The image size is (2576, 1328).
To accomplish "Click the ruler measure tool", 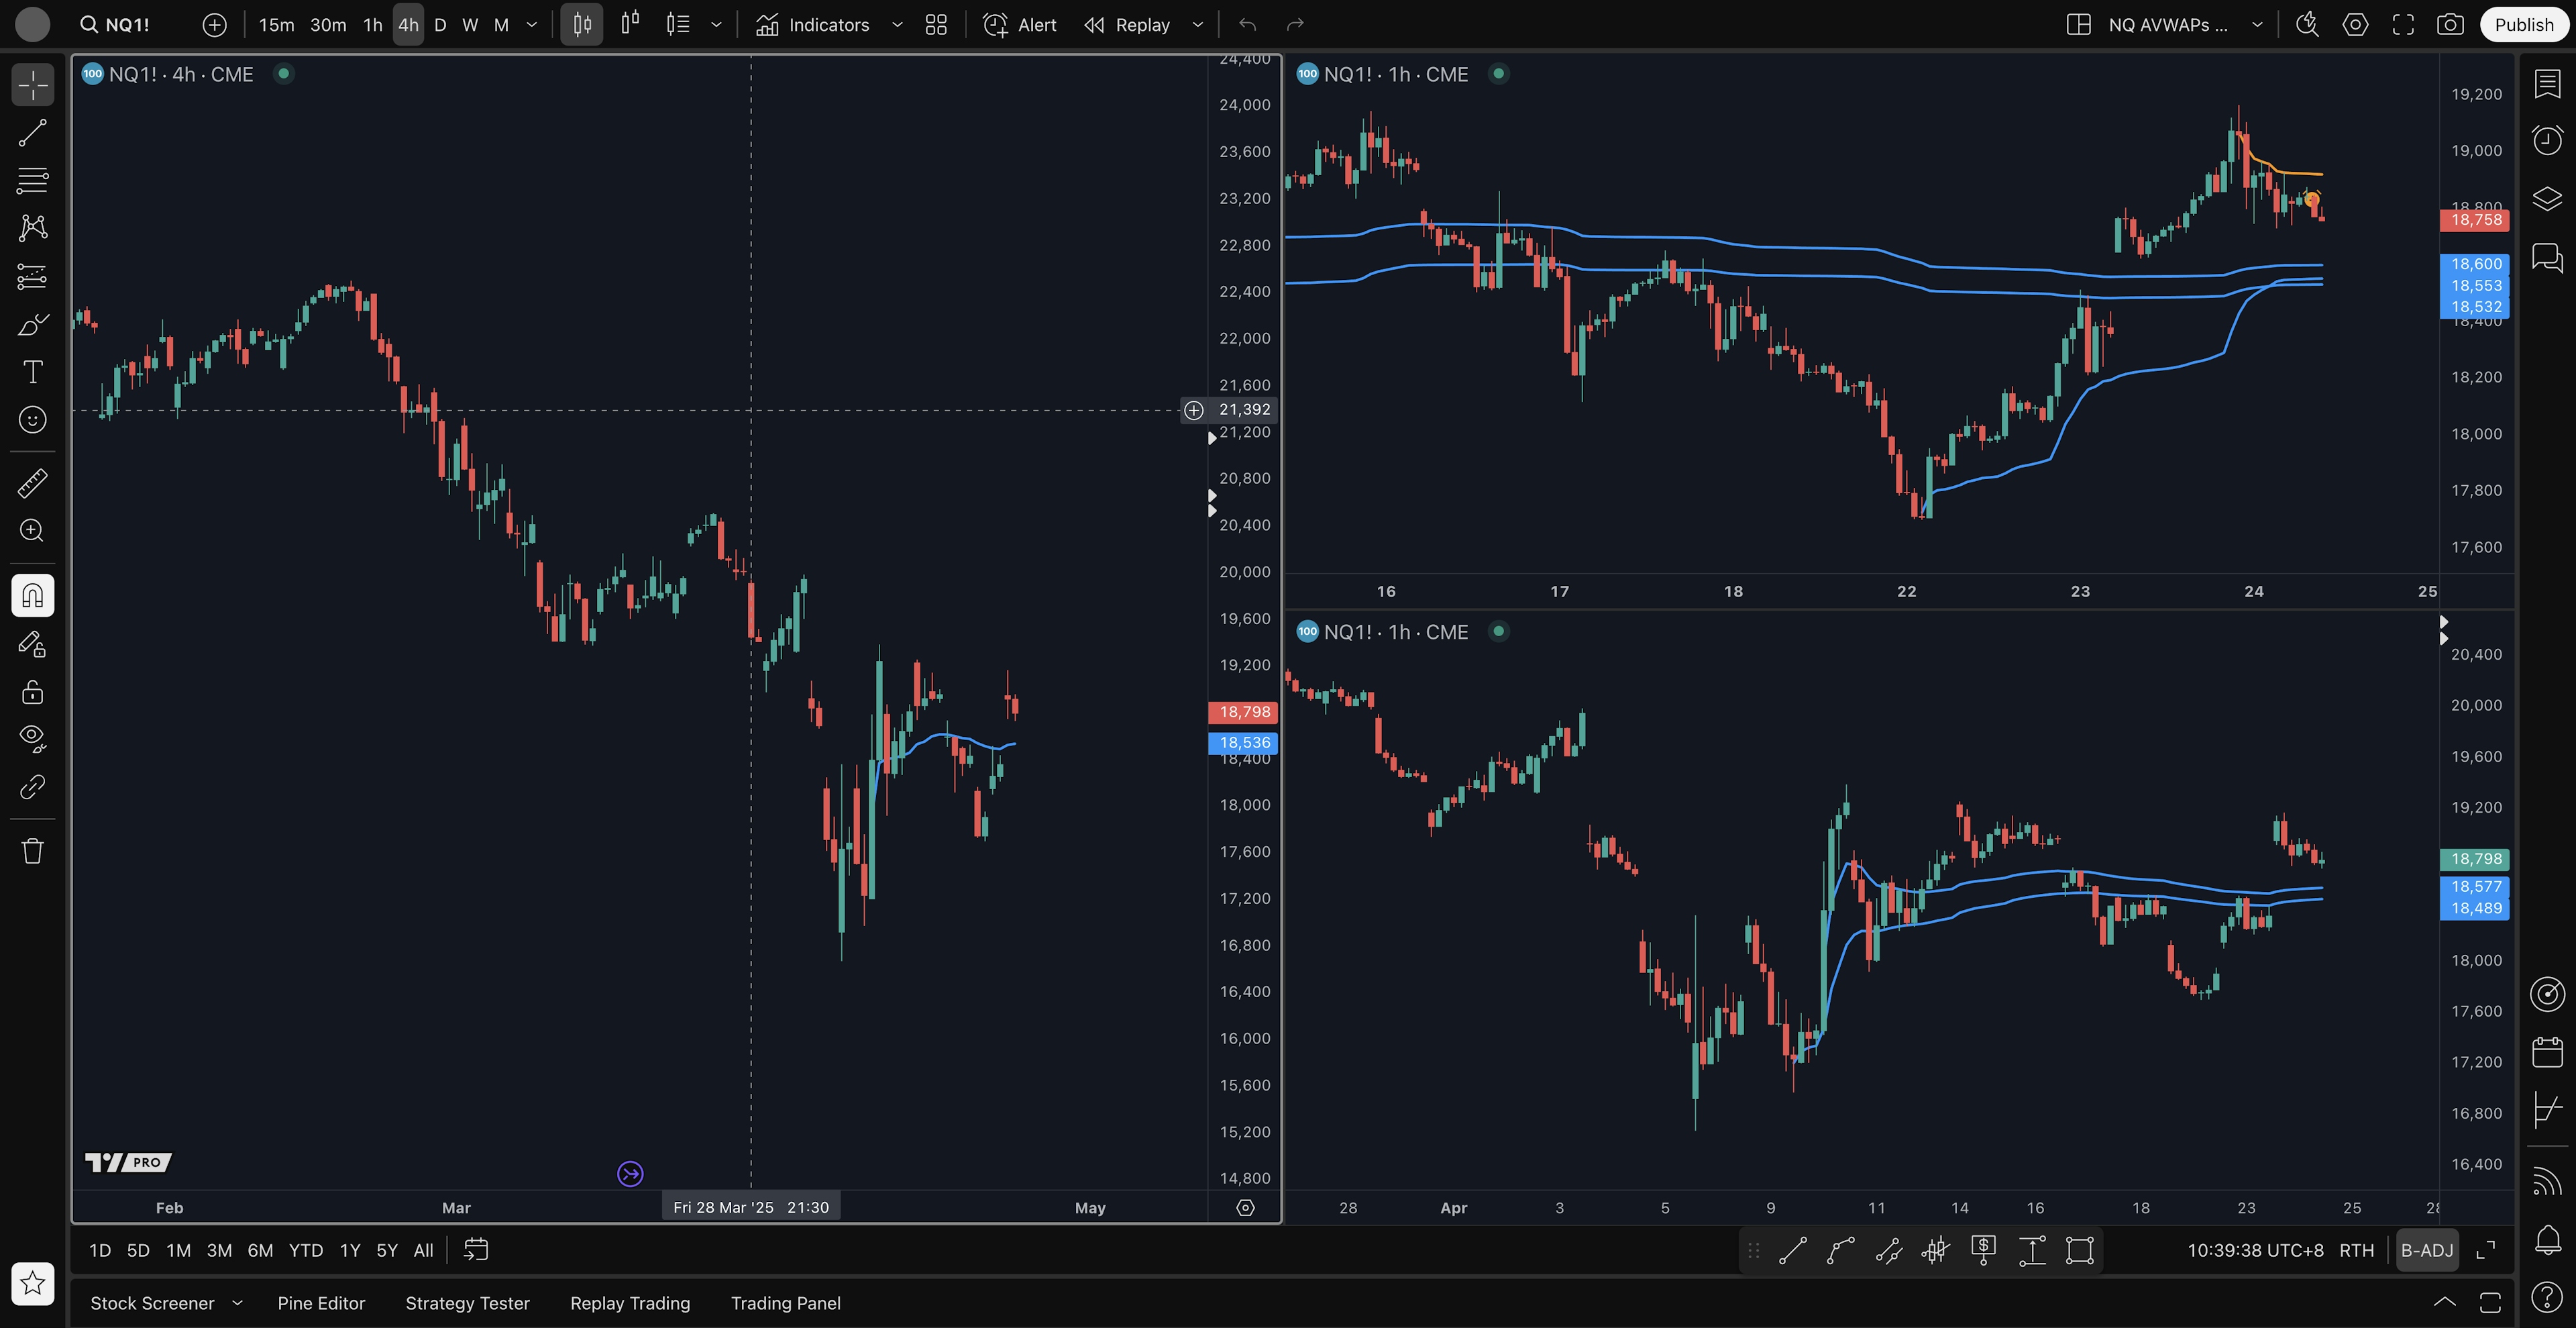I will tap(32, 483).
